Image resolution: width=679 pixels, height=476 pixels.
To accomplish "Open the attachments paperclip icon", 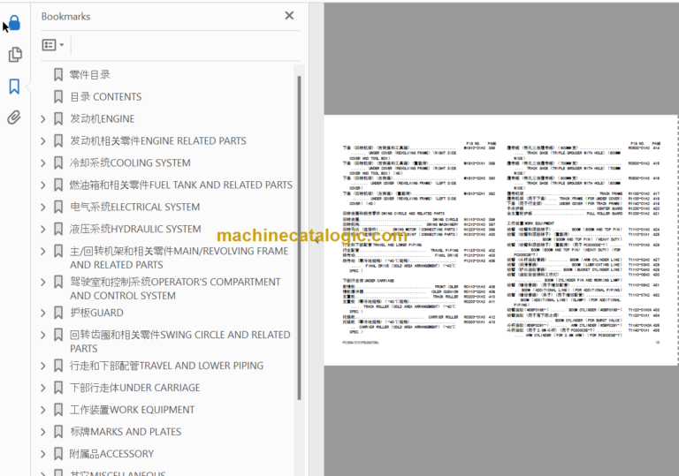I will click(x=14, y=117).
